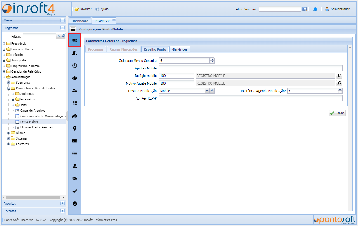Viewport: 358px width, 226px height.
Task: Increase Quiosque Meses Consulta value
Action: coord(212,59)
